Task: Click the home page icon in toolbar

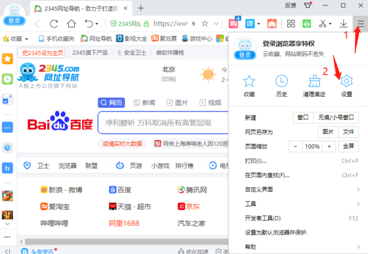Action: click(x=72, y=24)
